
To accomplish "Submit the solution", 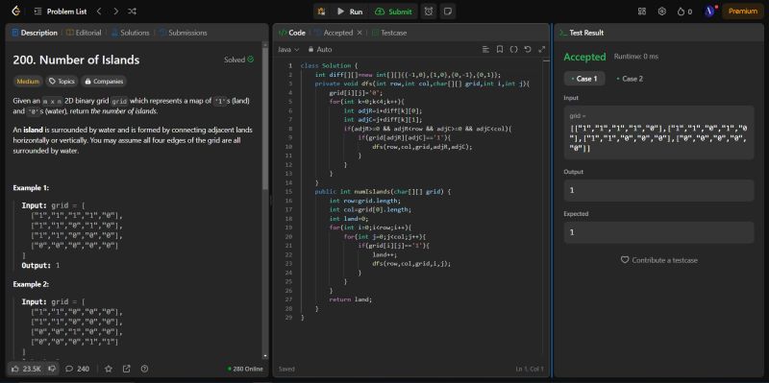I will coord(394,12).
